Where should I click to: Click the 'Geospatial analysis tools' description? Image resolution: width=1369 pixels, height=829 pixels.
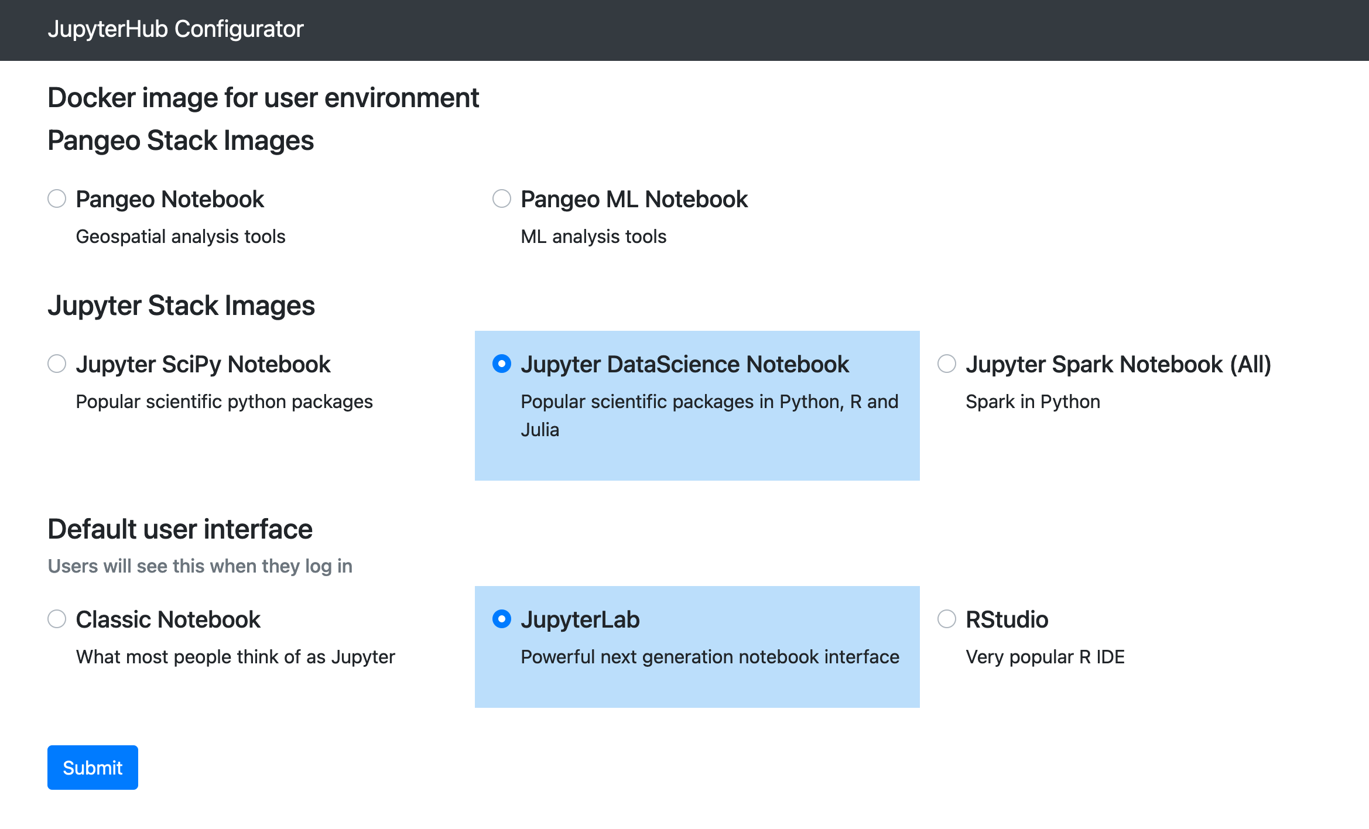click(x=180, y=237)
